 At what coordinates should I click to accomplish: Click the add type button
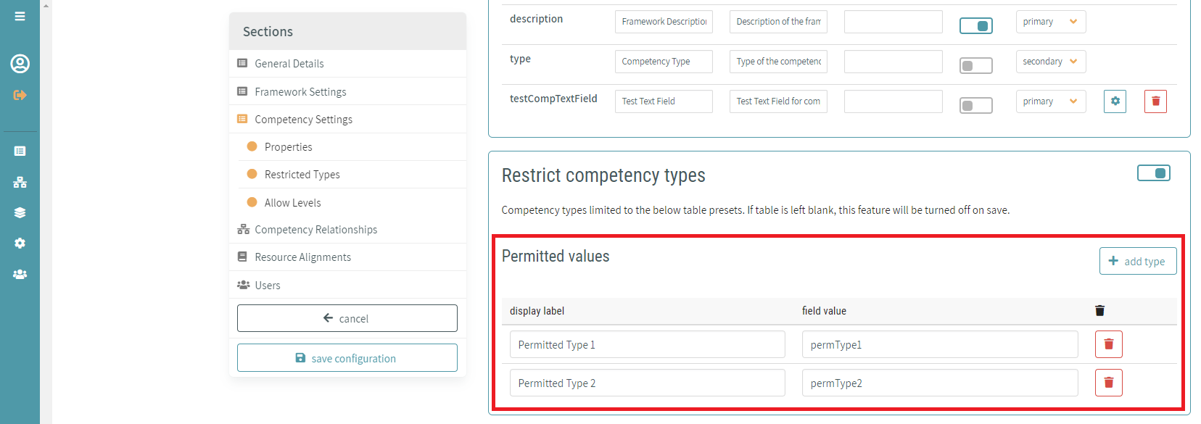coord(1138,261)
